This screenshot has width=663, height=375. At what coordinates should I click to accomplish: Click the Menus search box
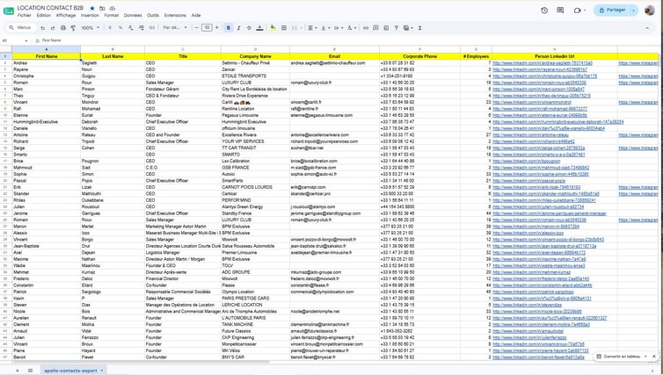(21, 27)
